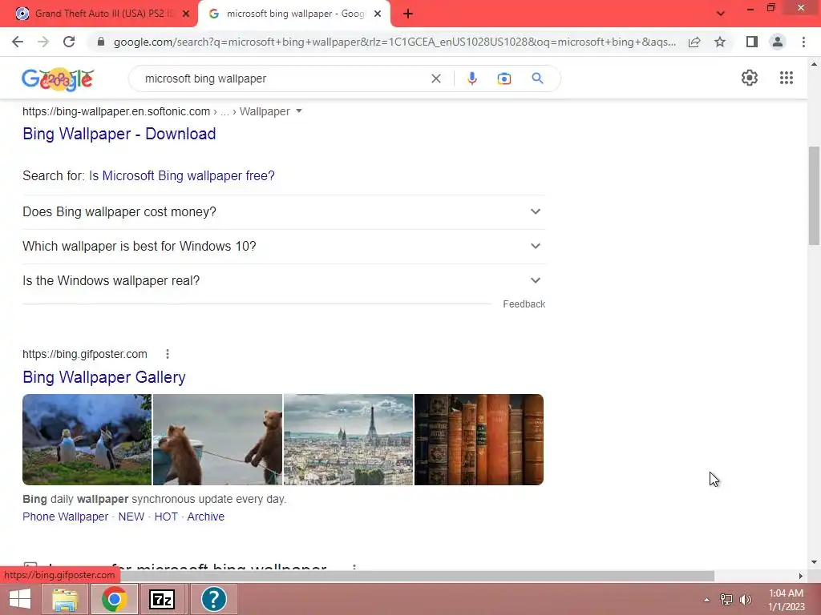Submit search with magnifier icon
The width and height of the screenshot is (821, 615).
537,78
